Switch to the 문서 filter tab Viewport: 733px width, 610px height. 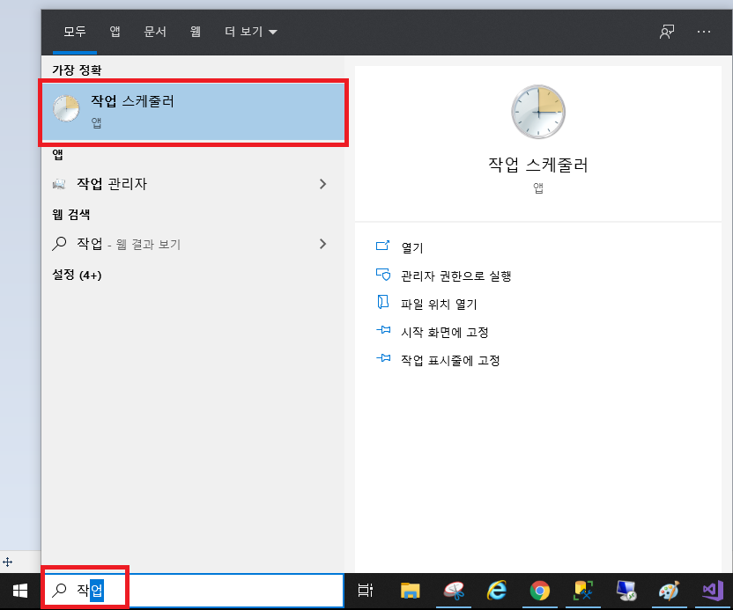(155, 32)
